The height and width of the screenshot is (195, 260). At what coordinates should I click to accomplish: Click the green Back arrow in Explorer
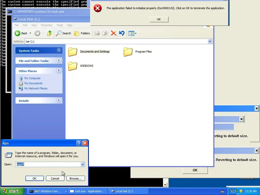[x=18, y=33]
